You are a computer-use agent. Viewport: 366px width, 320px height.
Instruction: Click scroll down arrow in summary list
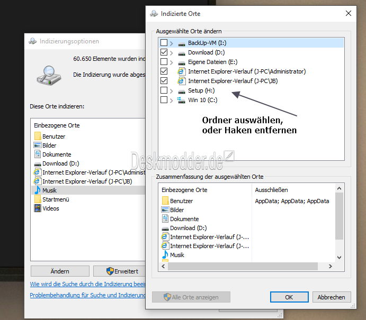click(340, 258)
